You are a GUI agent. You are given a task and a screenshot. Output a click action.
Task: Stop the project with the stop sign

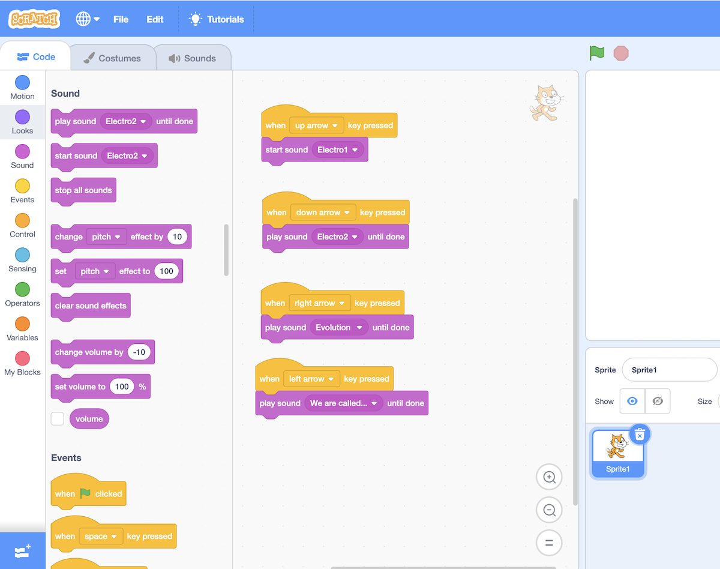621,53
